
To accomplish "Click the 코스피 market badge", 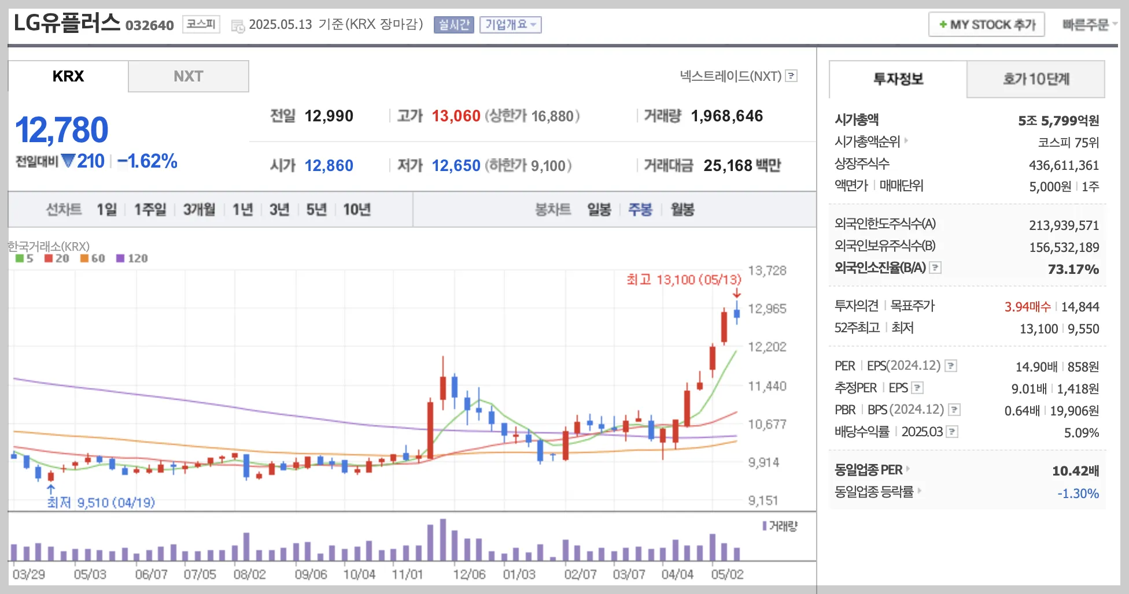I will click(201, 24).
